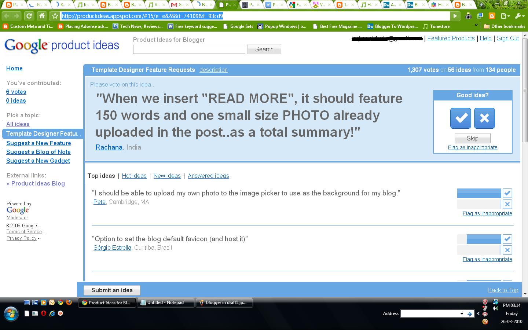Open the Opera browser from quick launch
This screenshot has height=330, width=528.
43,313
